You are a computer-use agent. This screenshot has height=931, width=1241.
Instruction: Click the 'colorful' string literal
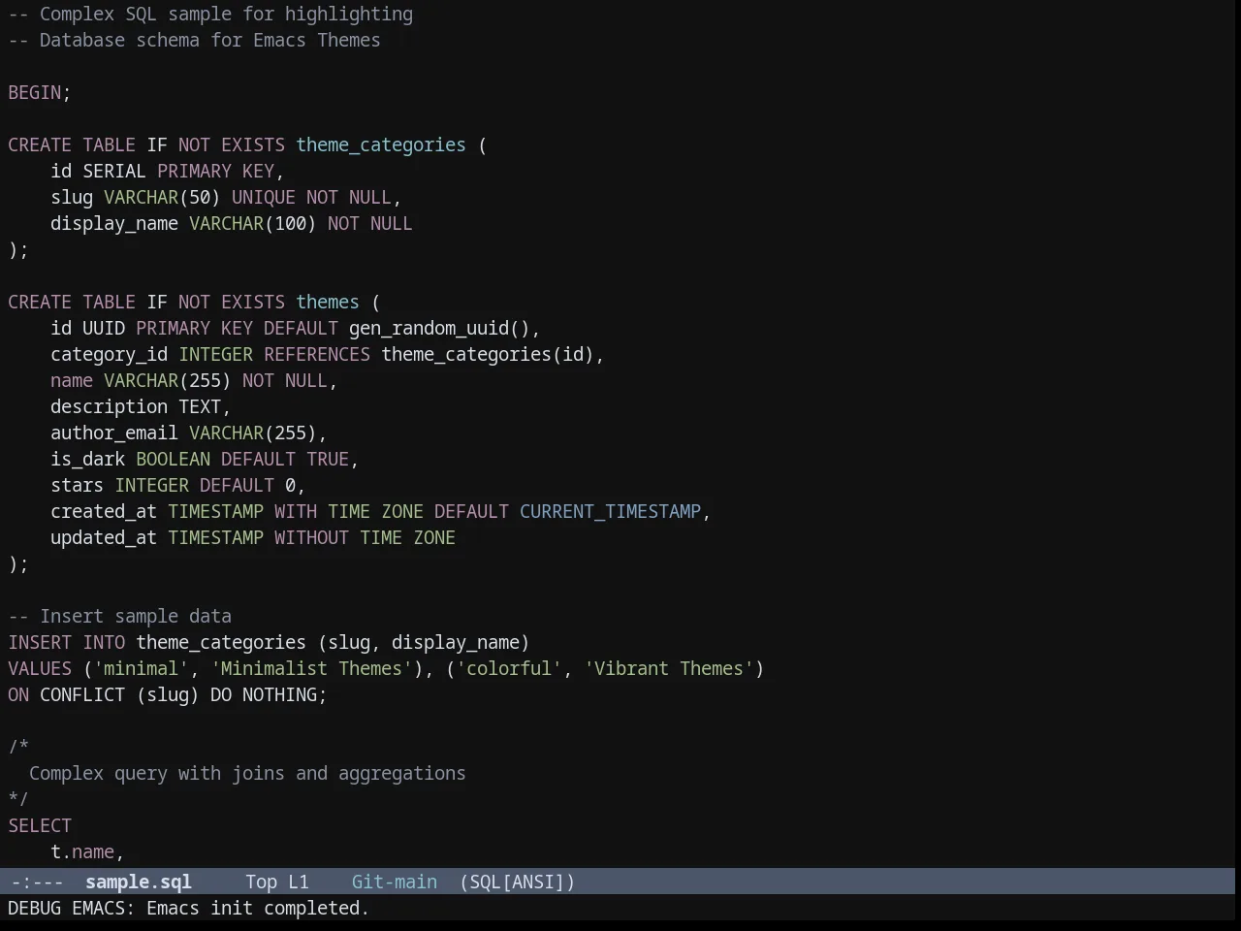(509, 669)
